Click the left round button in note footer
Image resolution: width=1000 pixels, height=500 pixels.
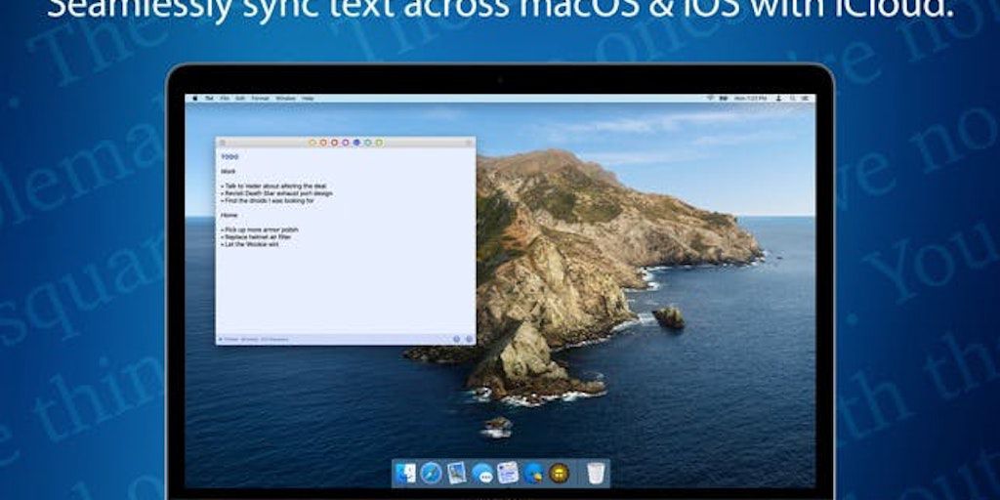456,339
